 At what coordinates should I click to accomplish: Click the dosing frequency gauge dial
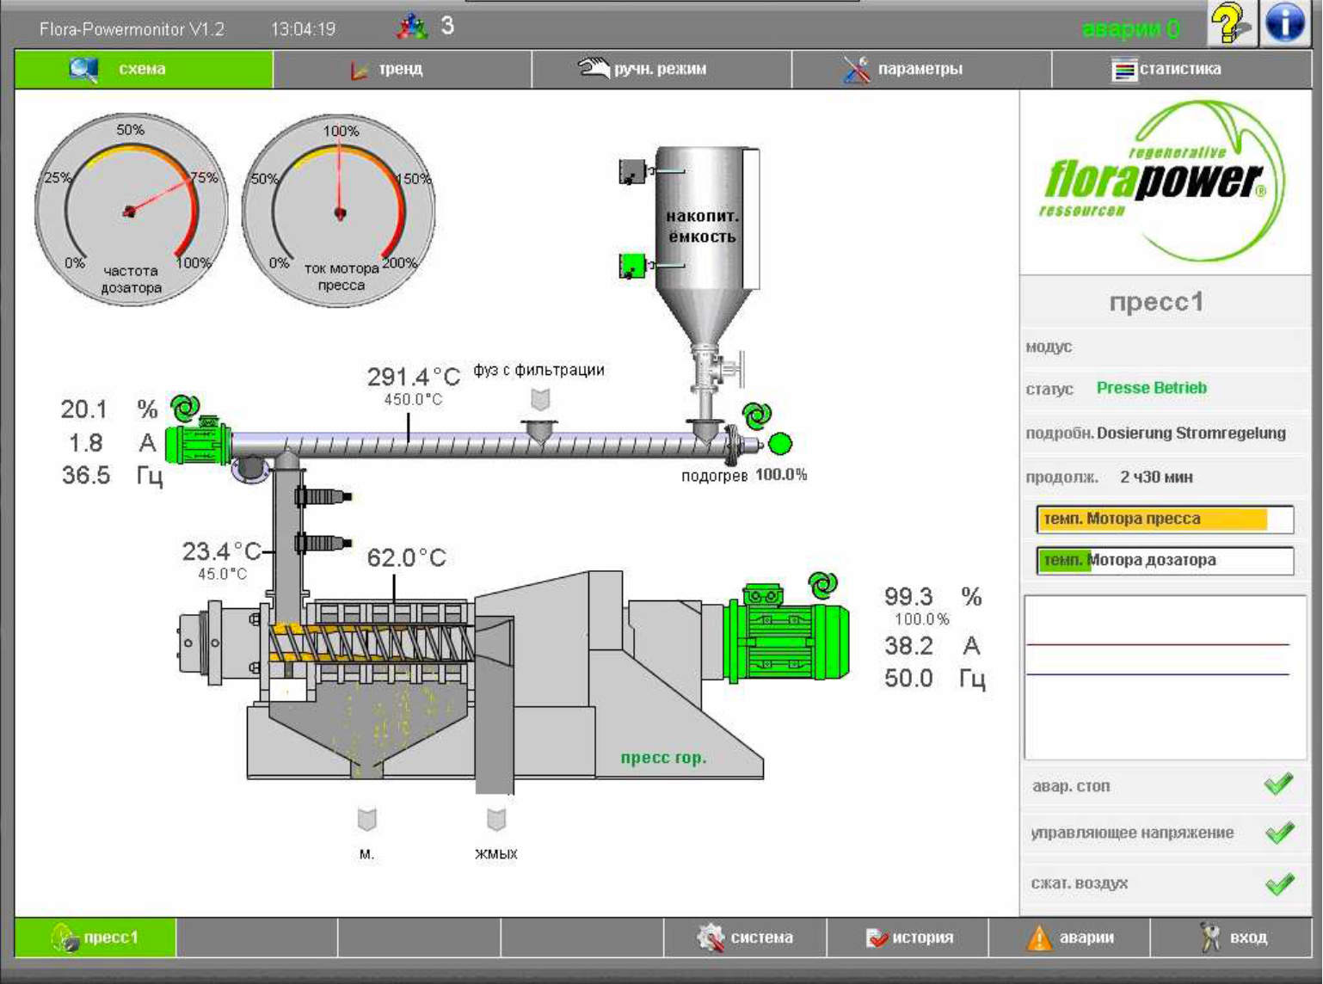click(x=131, y=210)
